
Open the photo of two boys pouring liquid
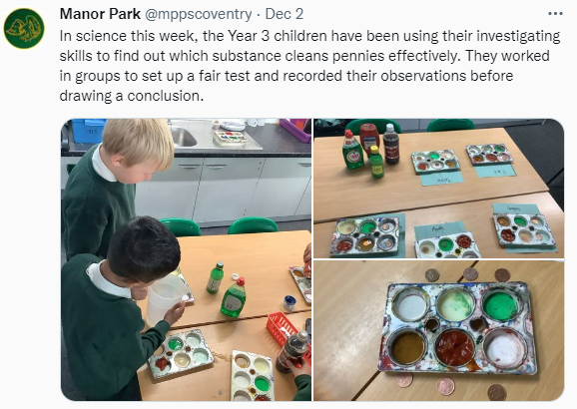coord(186,259)
